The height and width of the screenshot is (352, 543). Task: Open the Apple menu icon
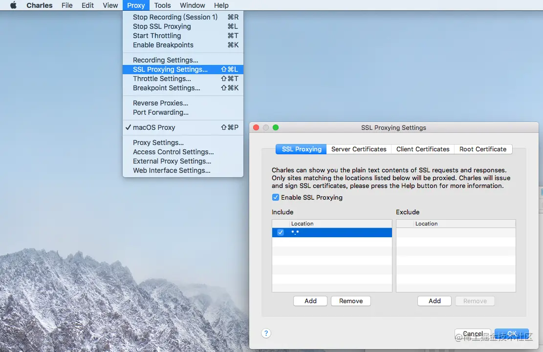pos(13,5)
